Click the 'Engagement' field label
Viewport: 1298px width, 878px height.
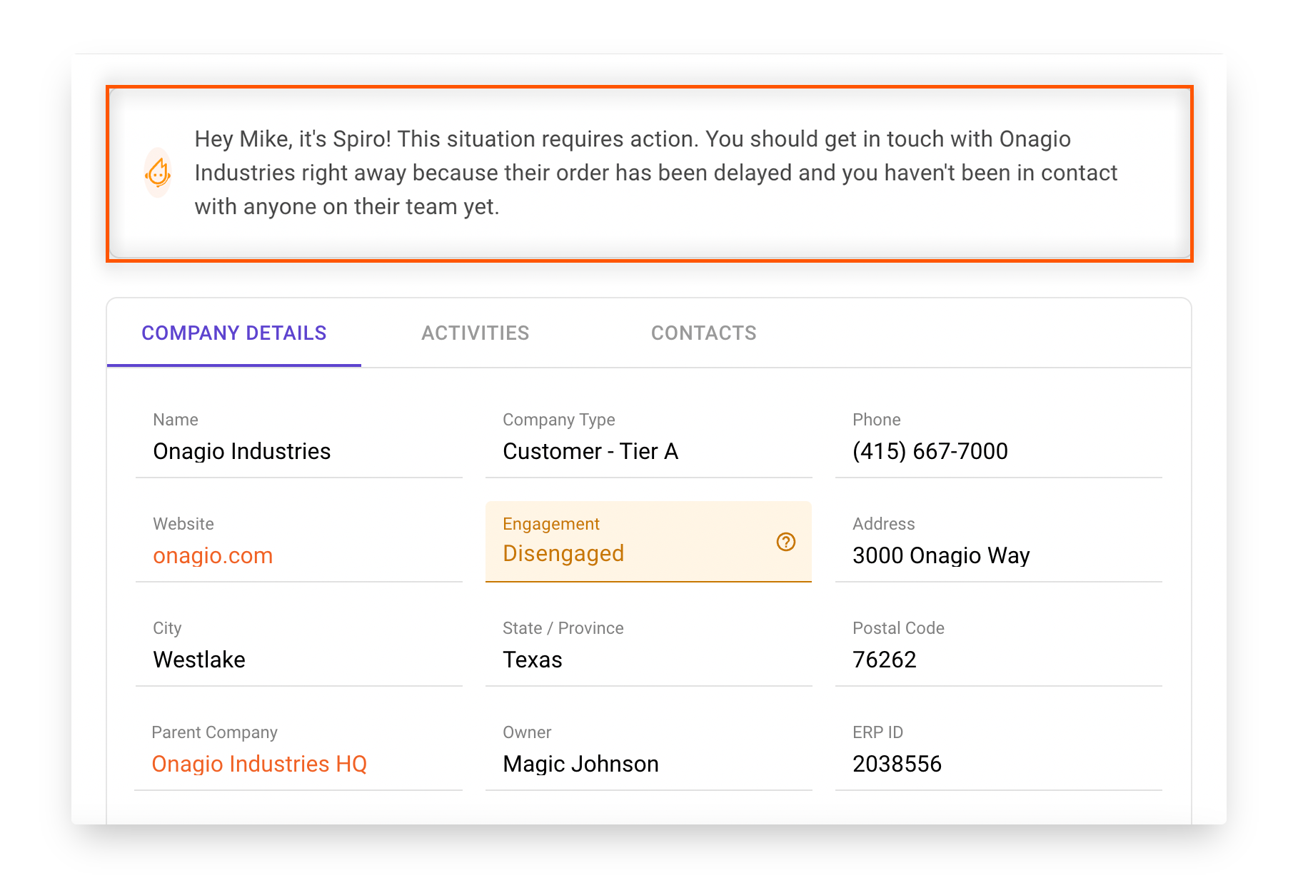pyautogui.click(x=551, y=524)
